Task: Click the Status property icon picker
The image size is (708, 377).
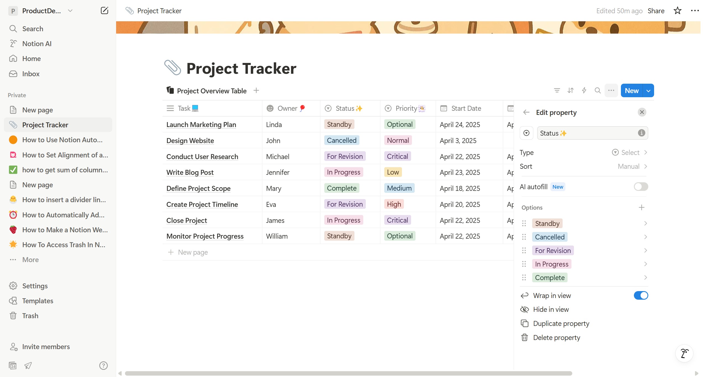Action: coord(526,133)
